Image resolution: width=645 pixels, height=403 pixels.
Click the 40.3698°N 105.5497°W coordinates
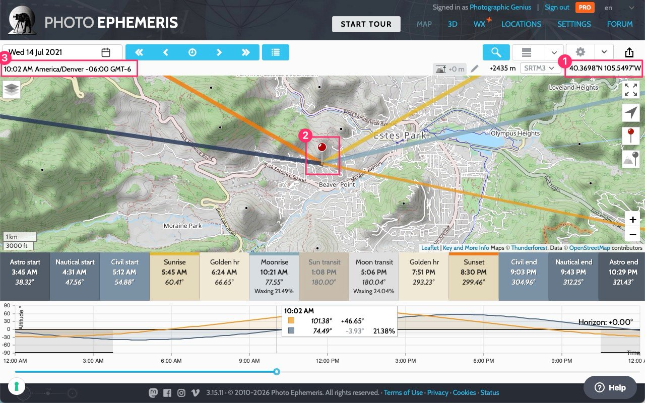(x=605, y=69)
